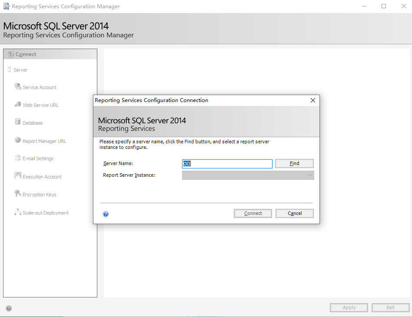Focus the Server Name input field
The image size is (412, 317).
(x=227, y=164)
